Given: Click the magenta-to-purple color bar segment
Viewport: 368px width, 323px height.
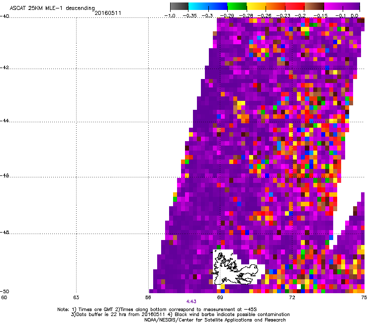Looking at the screenshot, I should click(x=342, y=6).
